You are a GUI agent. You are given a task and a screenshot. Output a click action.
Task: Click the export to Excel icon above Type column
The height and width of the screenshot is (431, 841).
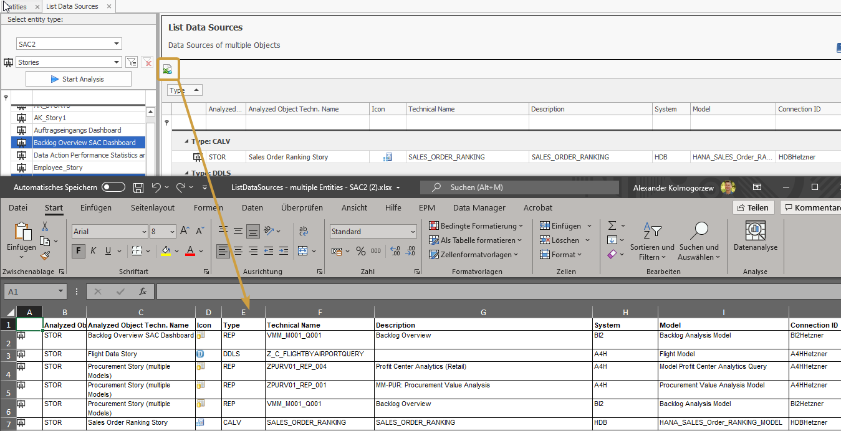pyautogui.click(x=167, y=70)
